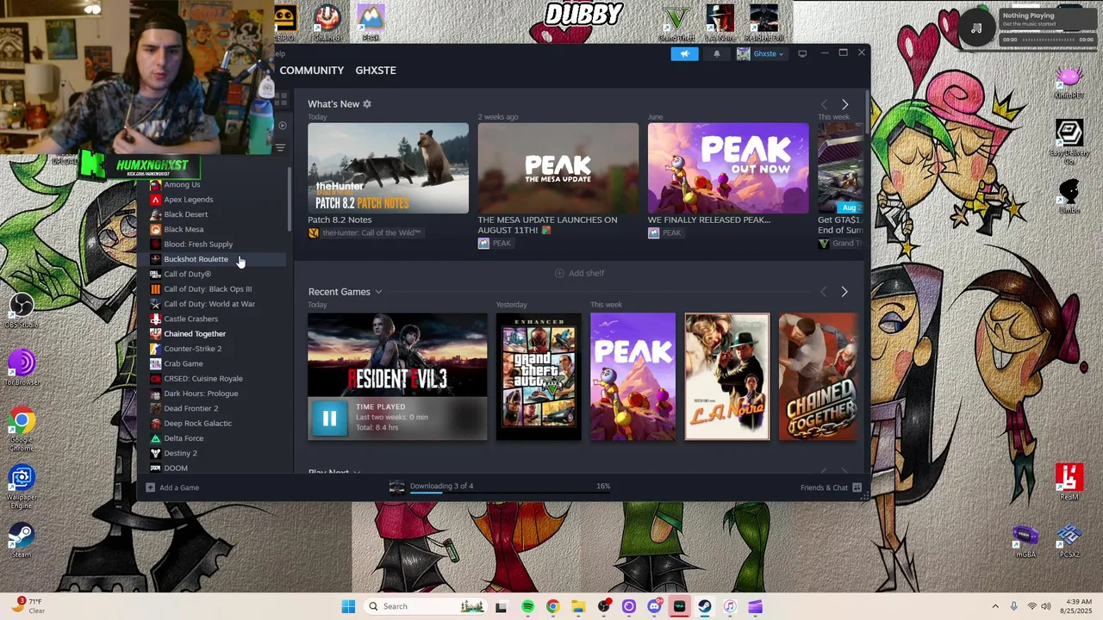Pause Resident Evil 3 download button

[x=329, y=418]
